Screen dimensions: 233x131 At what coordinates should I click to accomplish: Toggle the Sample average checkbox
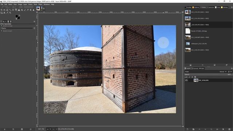1,26
